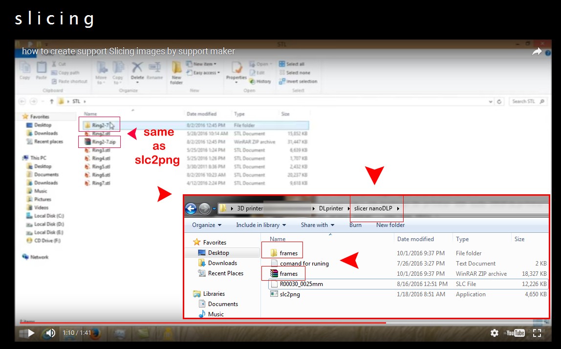Click Select all in the ribbon
This screenshot has height=349, width=561.
[292, 64]
